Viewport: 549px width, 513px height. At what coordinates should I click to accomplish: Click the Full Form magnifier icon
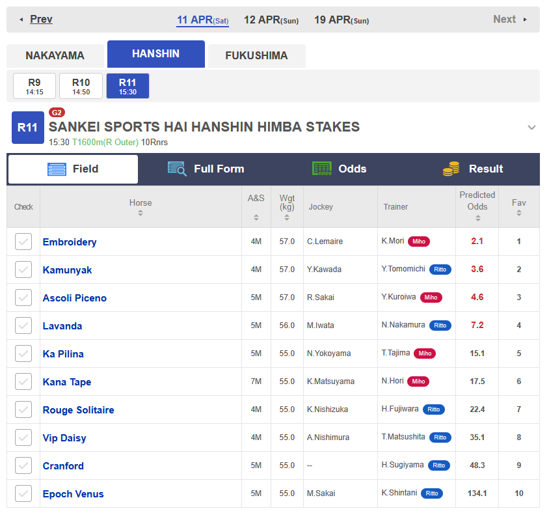tap(177, 169)
